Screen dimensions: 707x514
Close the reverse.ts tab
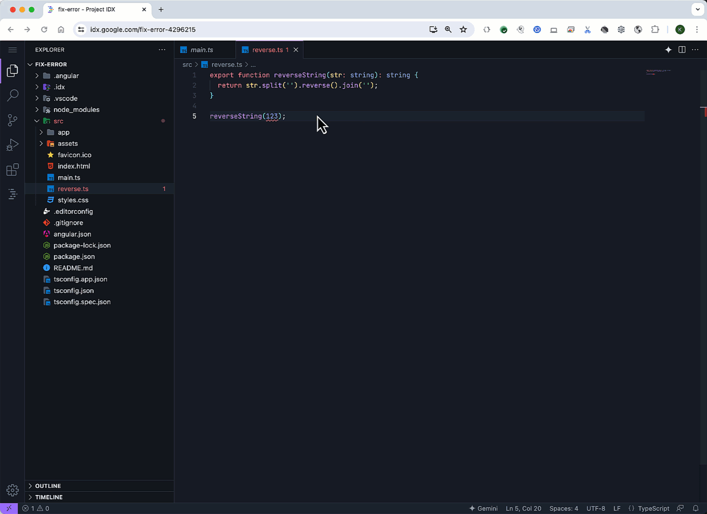pos(296,49)
